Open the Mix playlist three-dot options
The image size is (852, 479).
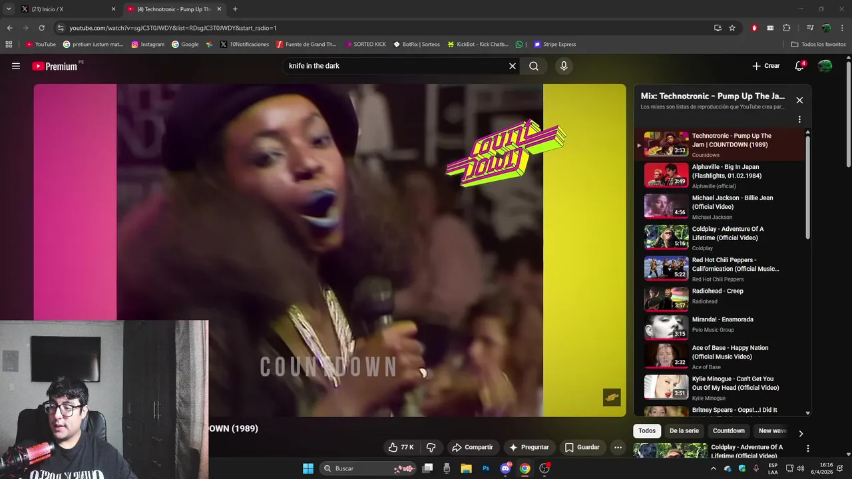click(799, 120)
